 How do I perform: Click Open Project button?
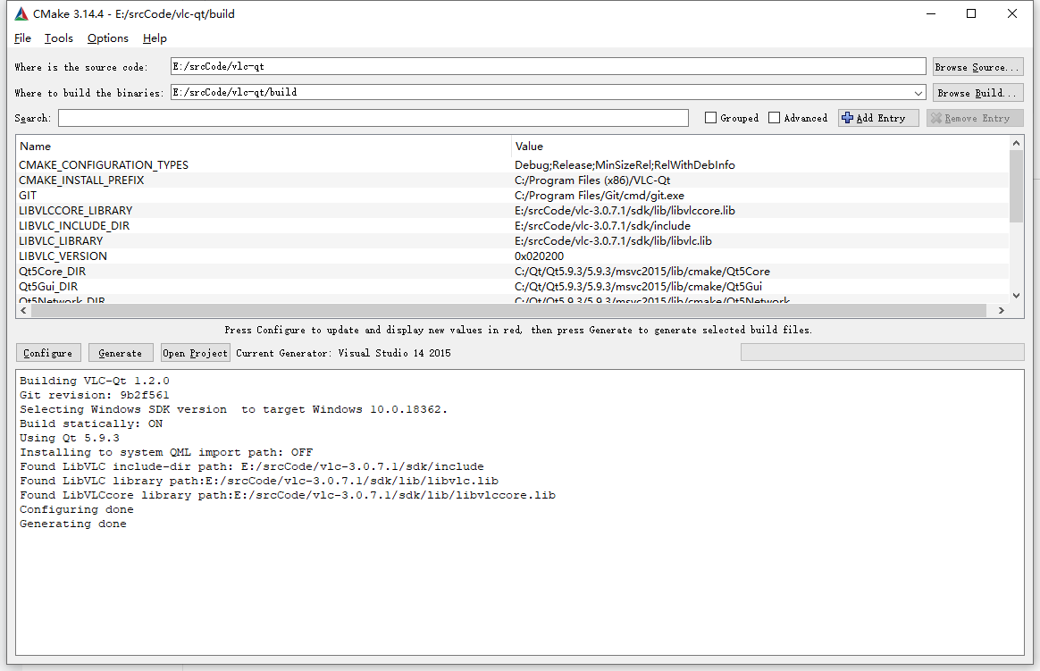click(x=195, y=353)
